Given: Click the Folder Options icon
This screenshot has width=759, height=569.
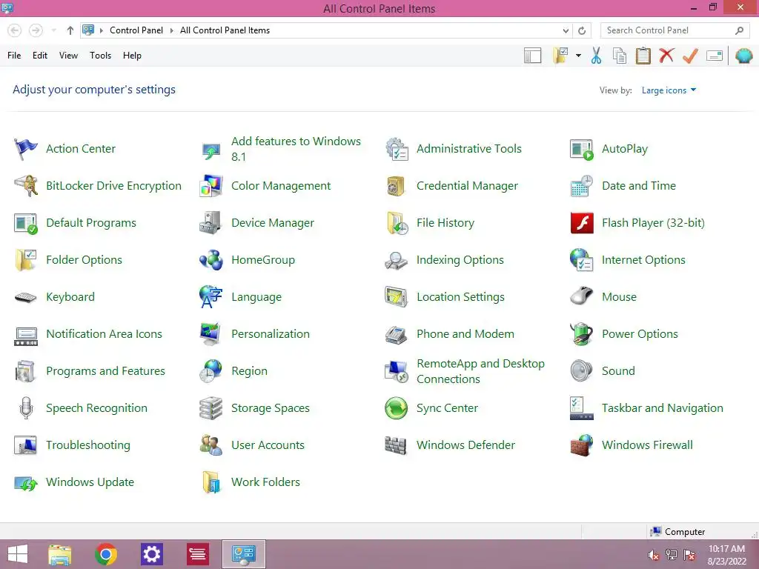Looking at the screenshot, I should (26, 260).
